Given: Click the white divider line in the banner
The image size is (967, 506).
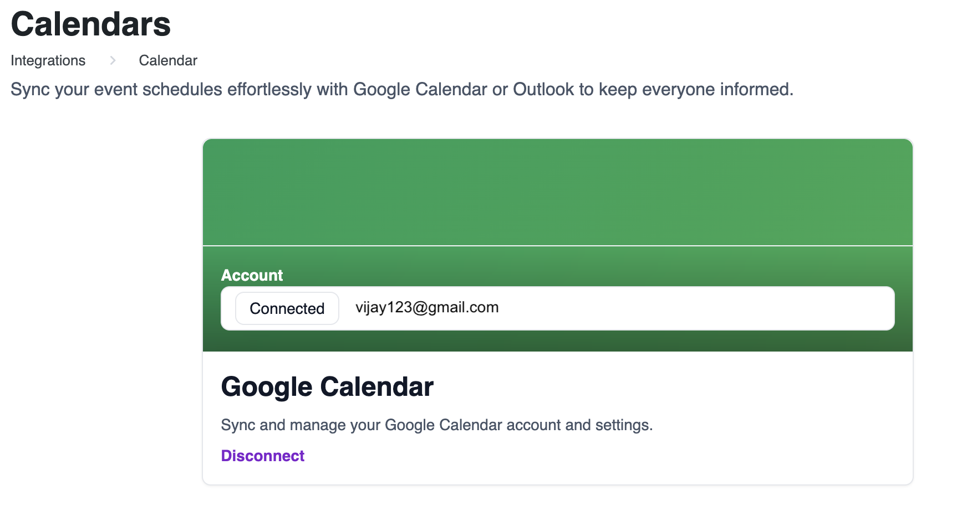Looking at the screenshot, I should [x=557, y=245].
